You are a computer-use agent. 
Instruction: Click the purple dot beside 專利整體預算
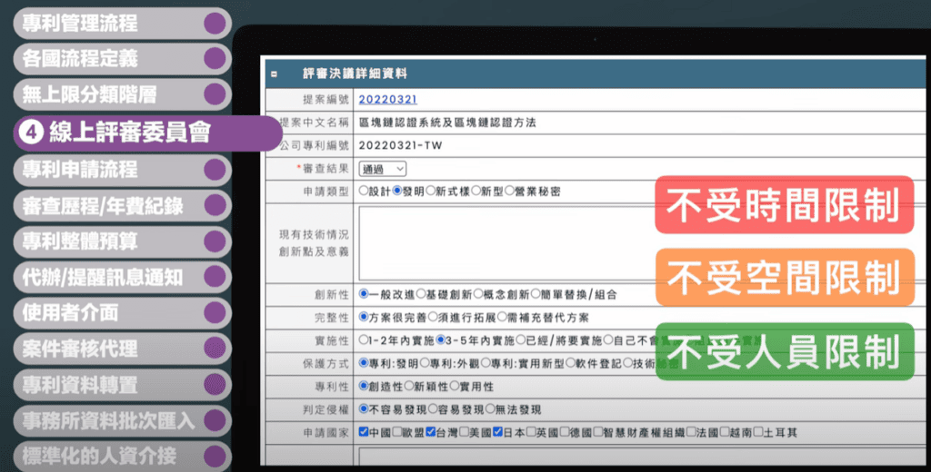(215, 241)
